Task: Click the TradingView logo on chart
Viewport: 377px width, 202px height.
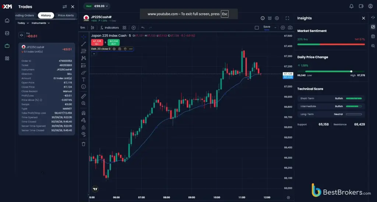Action: click(95, 189)
